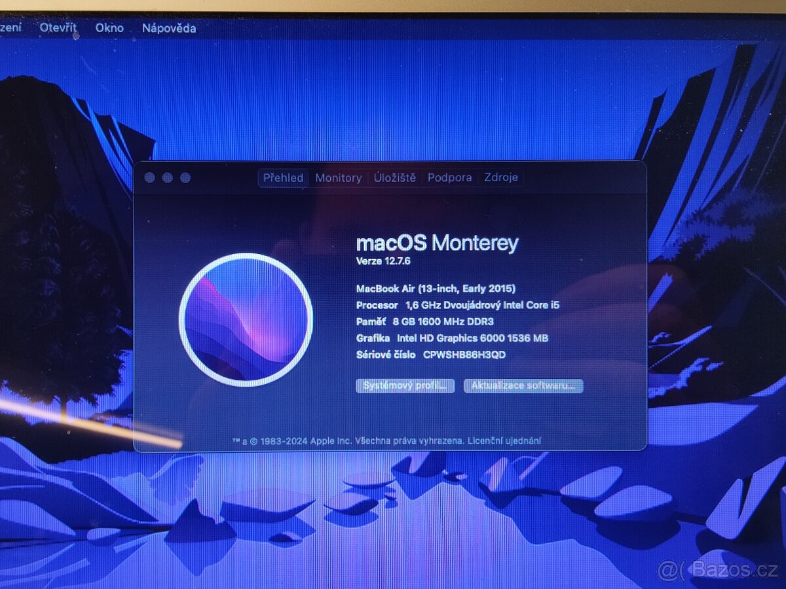Open the Podpora tab
This screenshot has width=786, height=589.
pyautogui.click(x=449, y=177)
